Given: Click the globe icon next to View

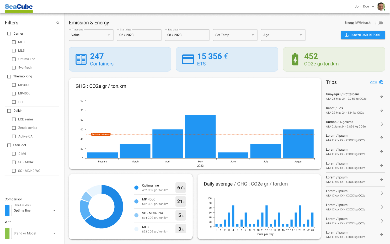Looking at the screenshot, I should click(381, 82).
